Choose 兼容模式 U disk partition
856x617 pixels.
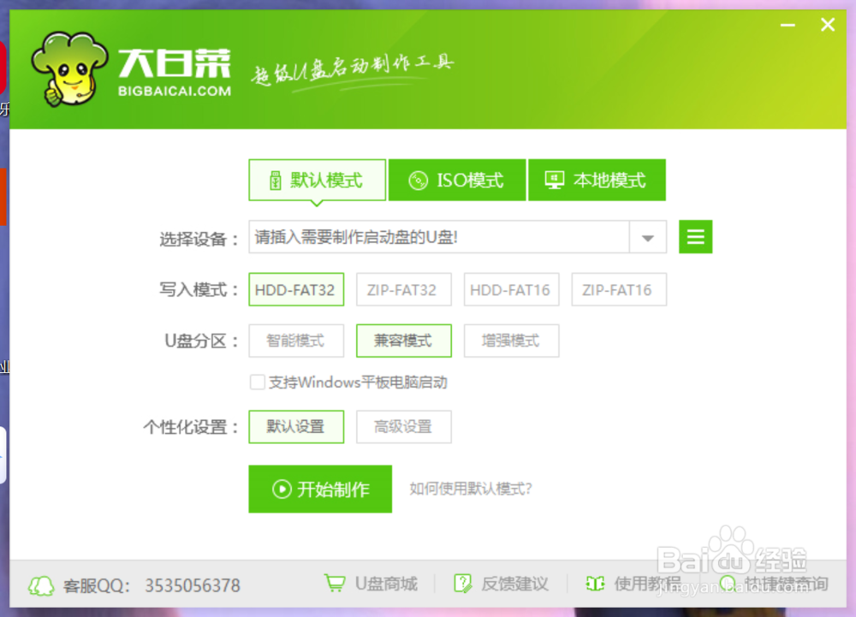tap(403, 341)
